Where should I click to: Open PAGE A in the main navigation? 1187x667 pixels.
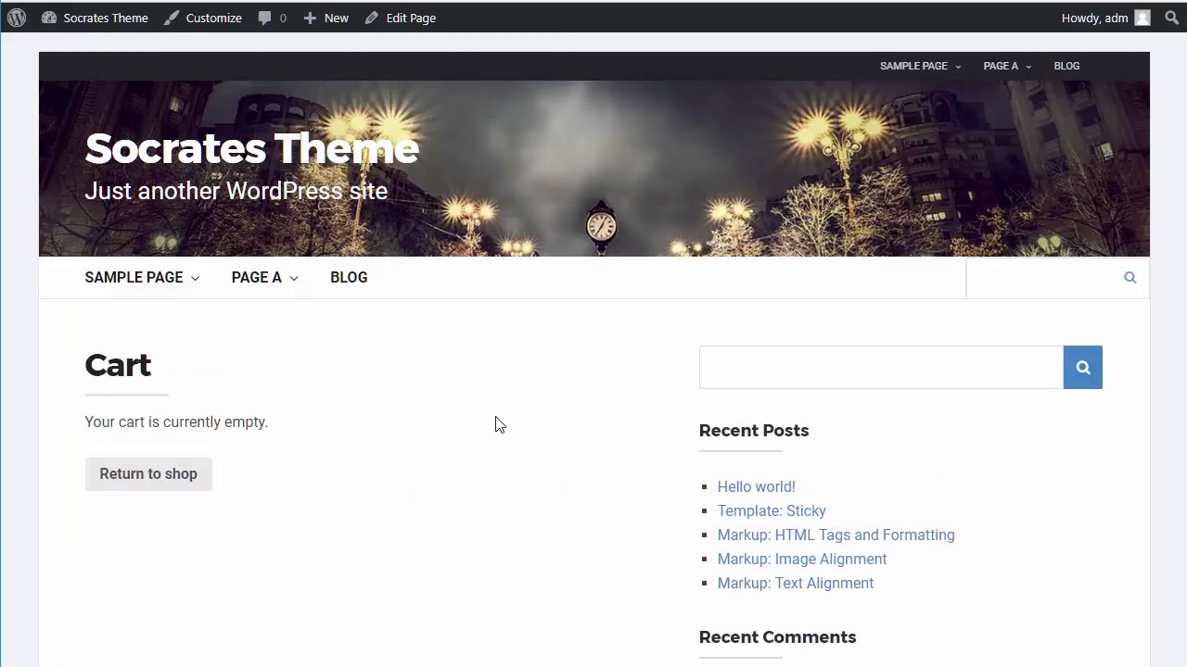(x=257, y=277)
